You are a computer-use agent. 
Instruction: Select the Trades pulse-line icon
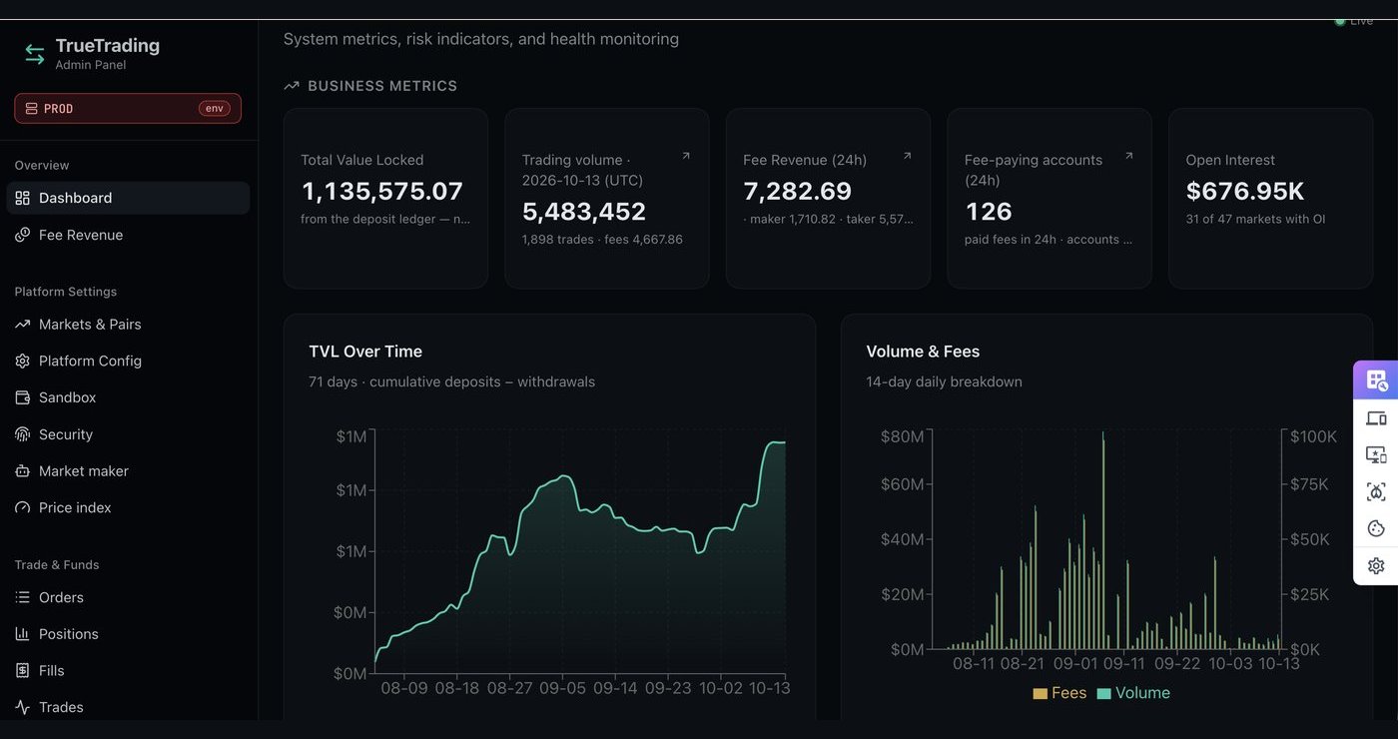(x=22, y=707)
